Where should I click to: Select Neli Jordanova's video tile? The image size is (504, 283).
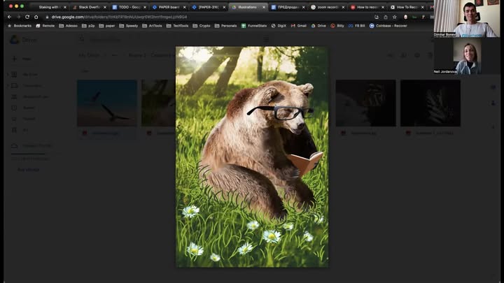467,56
